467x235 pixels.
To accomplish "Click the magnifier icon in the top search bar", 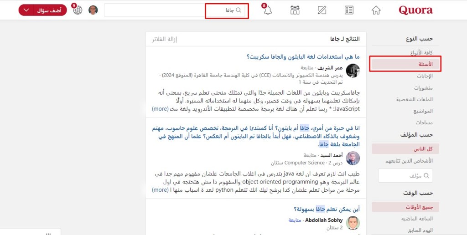I will pos(239,10).
